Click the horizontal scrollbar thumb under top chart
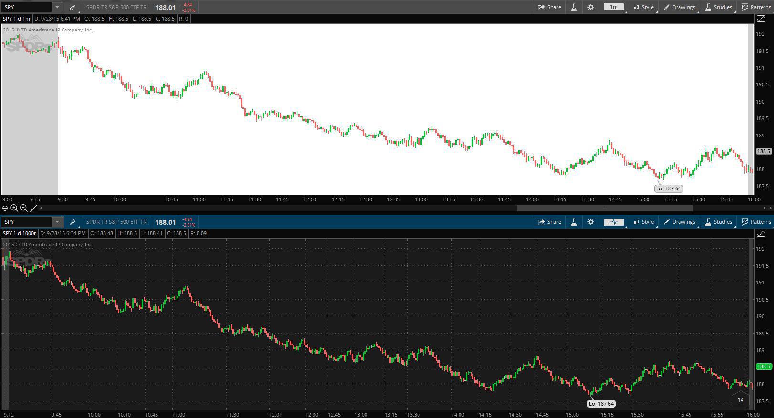This screenshot has width=774, height=418. click(605, 208)
